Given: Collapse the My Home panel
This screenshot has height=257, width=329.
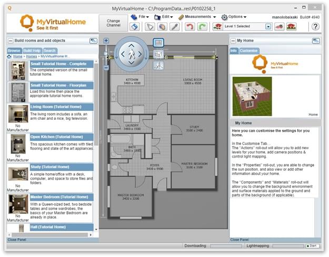Looking at the screenshot, I should click(233, 40).
